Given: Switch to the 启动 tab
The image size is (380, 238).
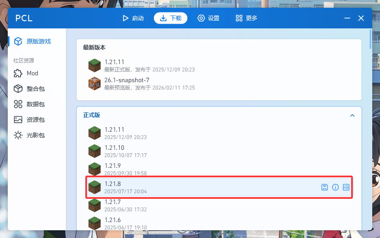Looking at the screenshot, I should (133, 18).
